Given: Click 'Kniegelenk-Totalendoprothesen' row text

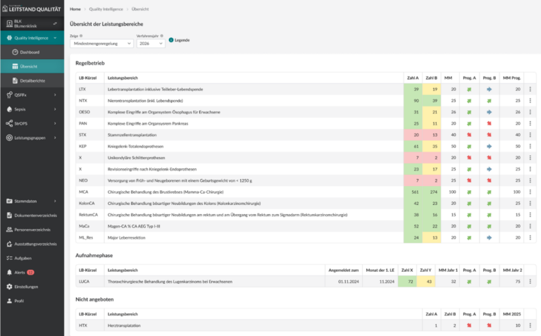Looking at the screenshot, I should 135,147.
